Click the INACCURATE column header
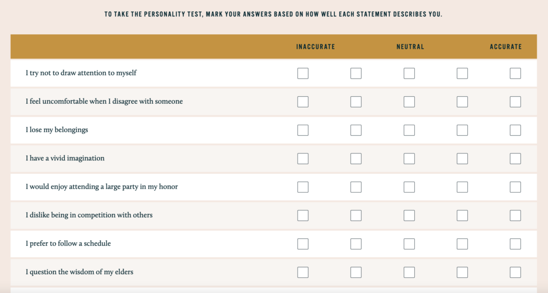548x293 pixels. pyautogui.click(x=316, y=47)
